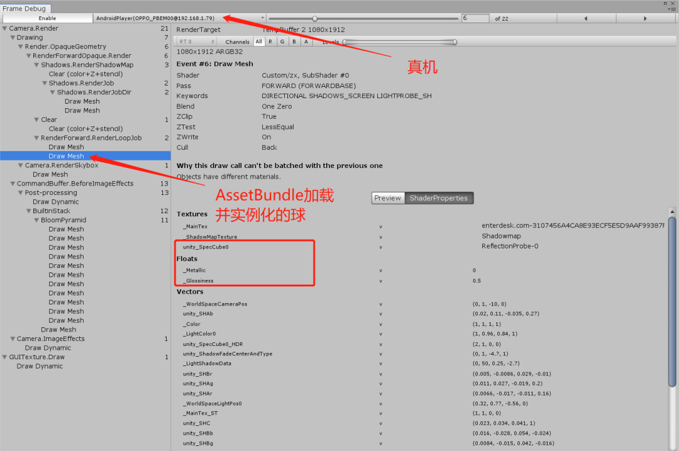Adjust the Levels range slider
The height and width of the screenshot is (451, 679).
399,42
